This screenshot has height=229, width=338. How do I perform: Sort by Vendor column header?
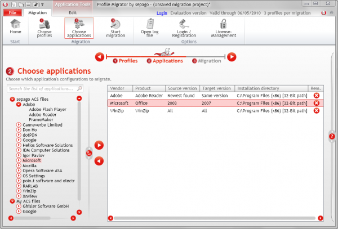click(x=120, y=88)
